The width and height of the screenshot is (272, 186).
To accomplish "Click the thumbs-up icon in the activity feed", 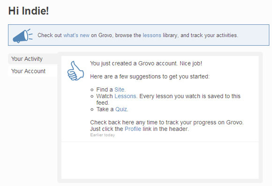I will click(76, 71).
